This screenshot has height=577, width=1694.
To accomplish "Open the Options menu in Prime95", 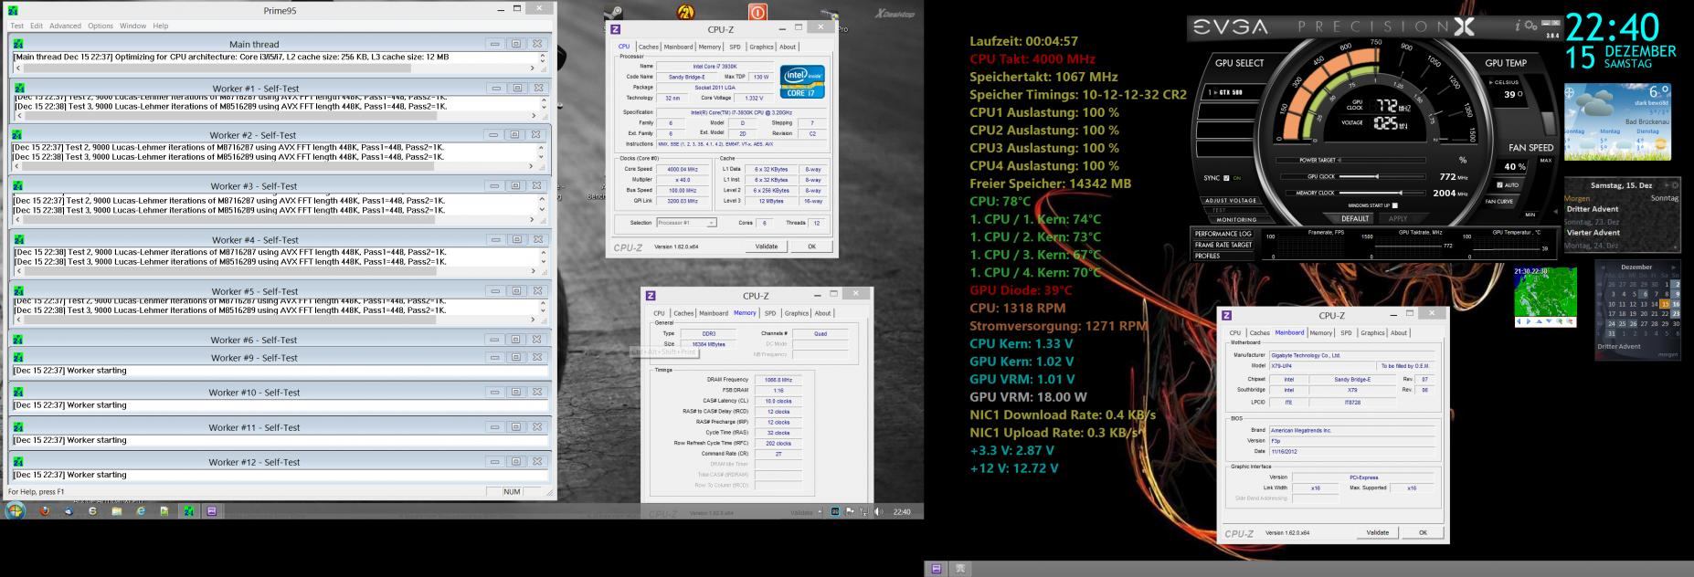I will (x=101, y=26).
